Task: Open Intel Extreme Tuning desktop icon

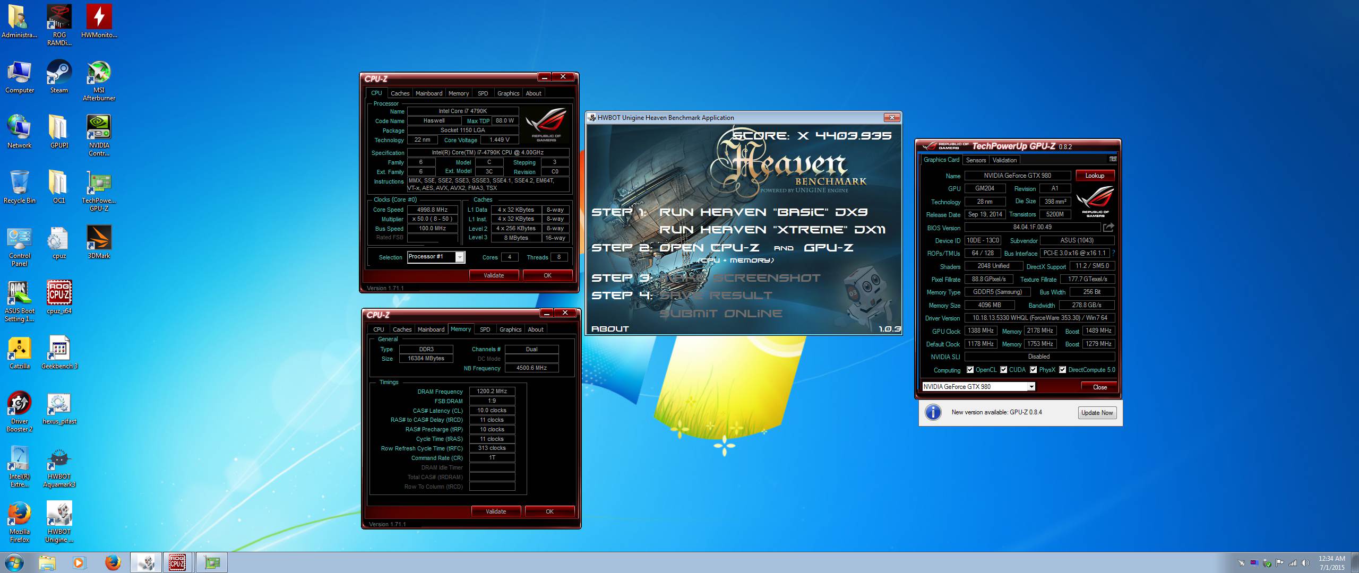Action: click(20, 466)
